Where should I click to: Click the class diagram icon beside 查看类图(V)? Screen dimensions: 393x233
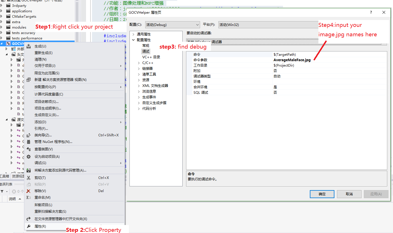(x=29, y=149)
